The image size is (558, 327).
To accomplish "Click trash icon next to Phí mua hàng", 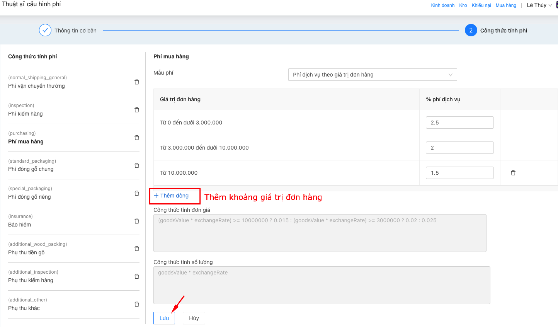I will tap(136, 138).
